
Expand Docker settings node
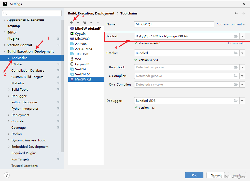[9, 134]
